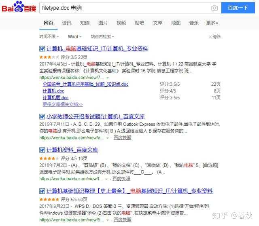Click the 11页 page count
The image size is (259, 226).
[x=216, y=98]
